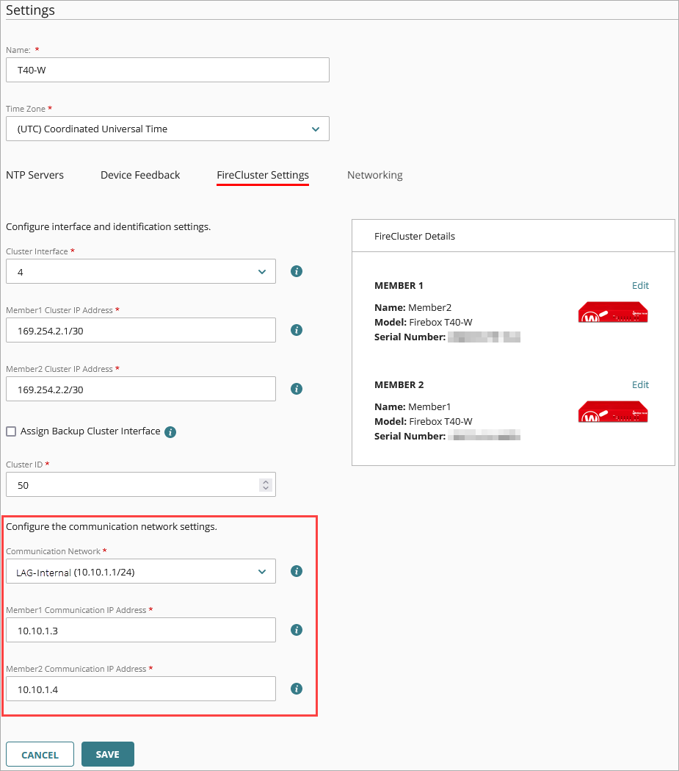This screenshot has width=679, height=771.
Task: Open the Communication Network info tooltip
Action: pyautogui.click(x=296, y=571)
